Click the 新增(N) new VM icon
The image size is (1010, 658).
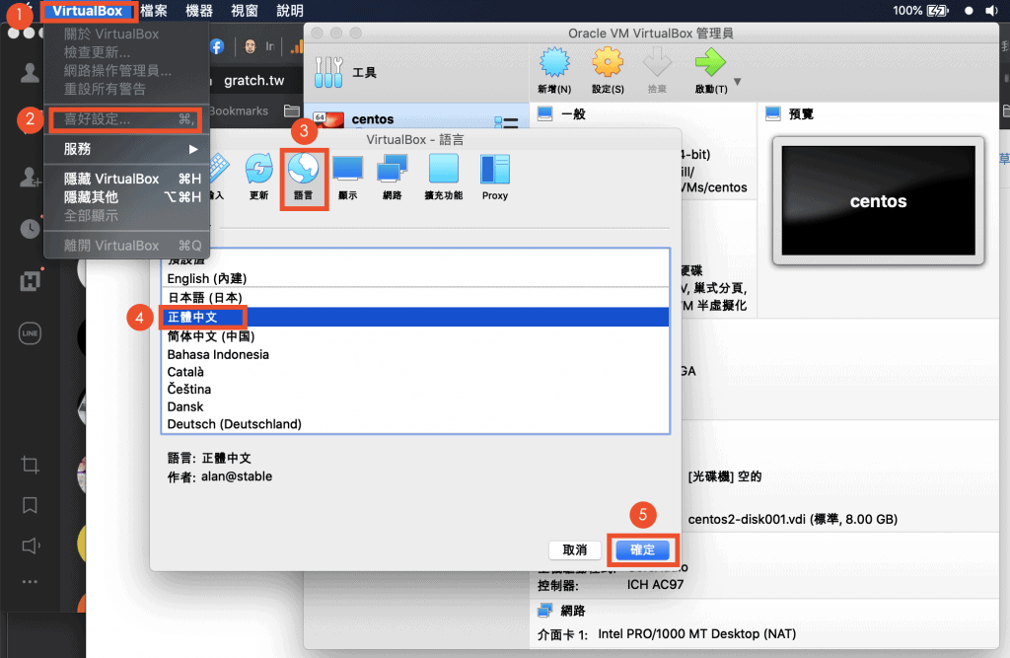coord(556,69)
